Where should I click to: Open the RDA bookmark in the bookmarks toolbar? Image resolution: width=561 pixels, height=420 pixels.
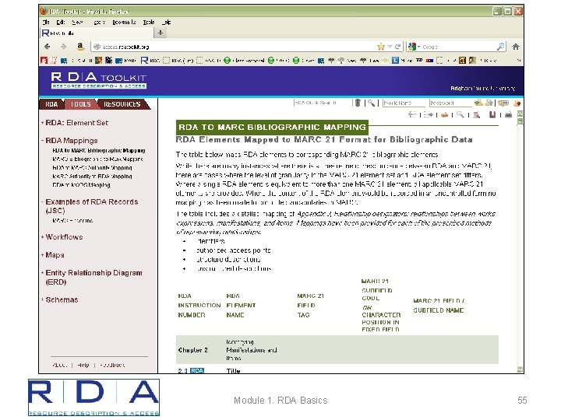pos(150,61)
